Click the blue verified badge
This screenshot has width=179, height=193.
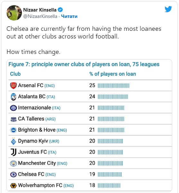pos(60,10)
